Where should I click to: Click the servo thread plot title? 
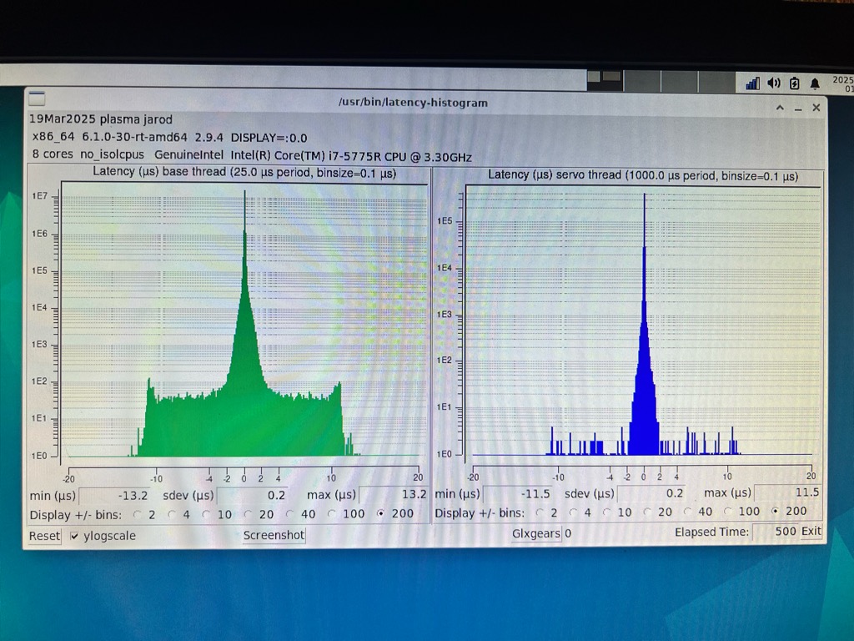coord(643,175)
